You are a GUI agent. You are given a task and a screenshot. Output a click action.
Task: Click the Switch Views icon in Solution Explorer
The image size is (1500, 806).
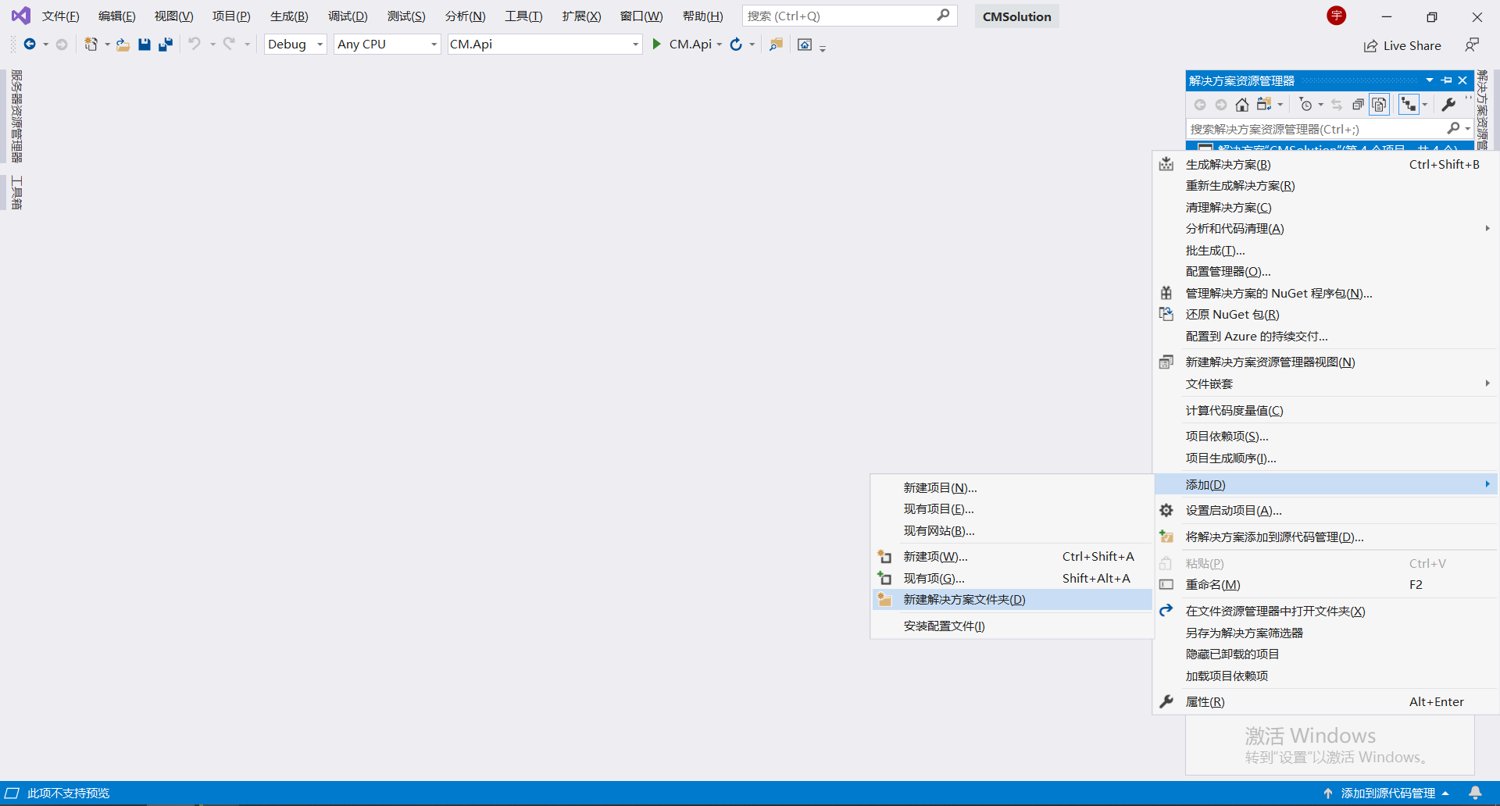click(x=1264, y=105)
